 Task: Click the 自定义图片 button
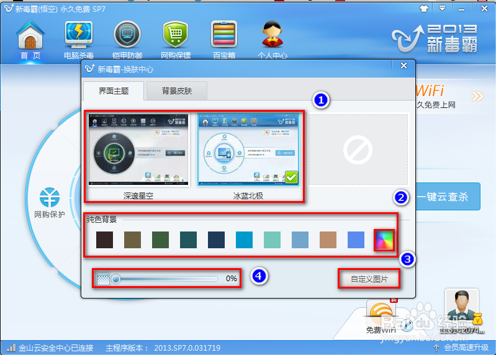tap(369, 279)
